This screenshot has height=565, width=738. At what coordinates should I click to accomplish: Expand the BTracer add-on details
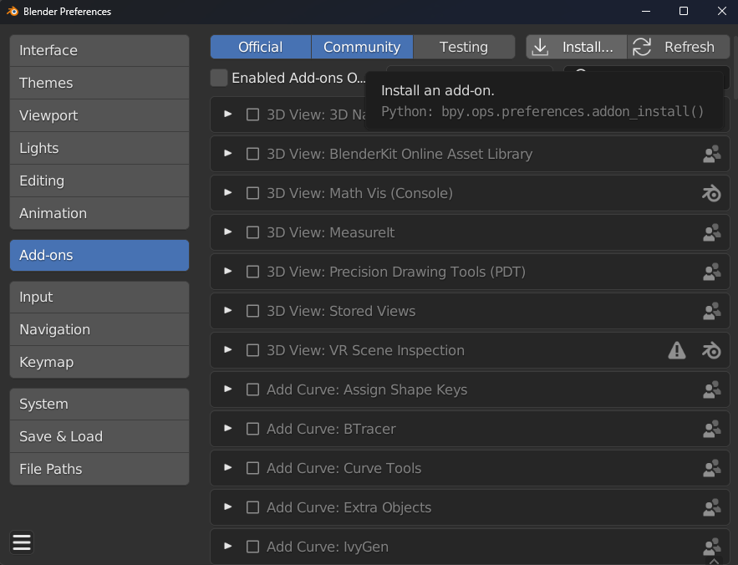[x=228, y=428]
